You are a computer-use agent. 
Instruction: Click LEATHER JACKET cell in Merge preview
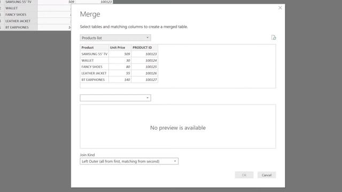point(95,73)
